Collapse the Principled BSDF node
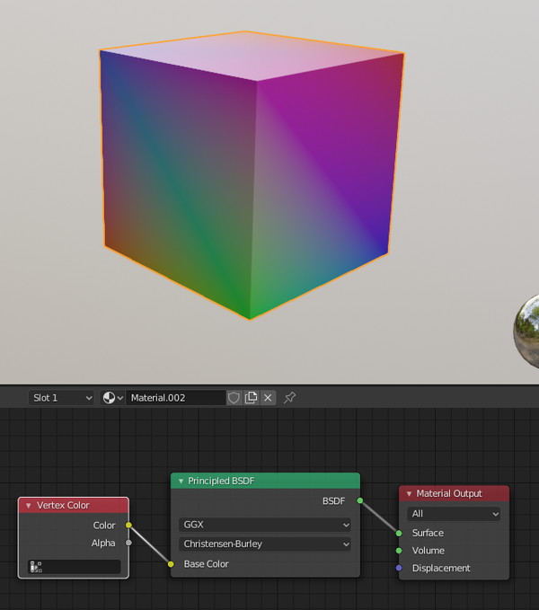This screenshot has height=610, width=539. pos(181,482)
